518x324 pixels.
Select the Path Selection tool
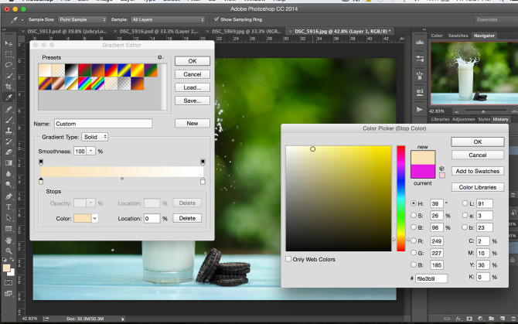(9, 217)
